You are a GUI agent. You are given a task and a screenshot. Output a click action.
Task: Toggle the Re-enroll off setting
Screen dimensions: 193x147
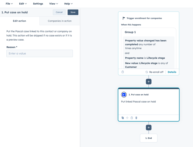click(x=154, y=72)
